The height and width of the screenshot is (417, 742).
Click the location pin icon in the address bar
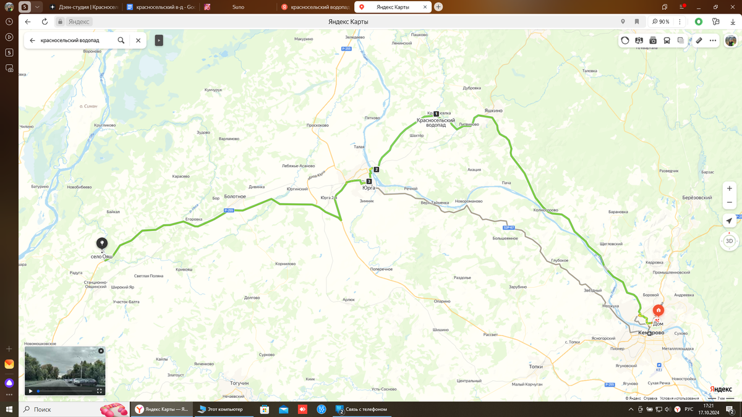click(x=623, y=22)
